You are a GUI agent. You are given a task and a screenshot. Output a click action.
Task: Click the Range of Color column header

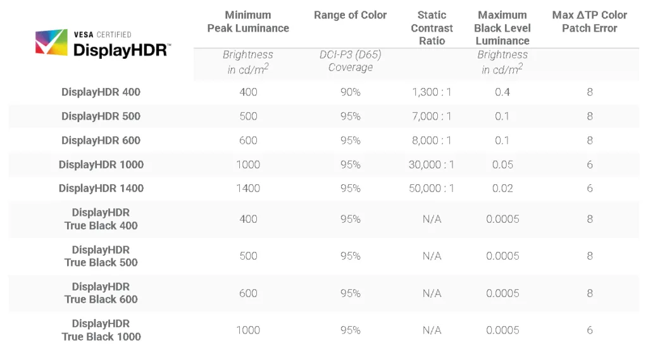(x=350, y=15)
